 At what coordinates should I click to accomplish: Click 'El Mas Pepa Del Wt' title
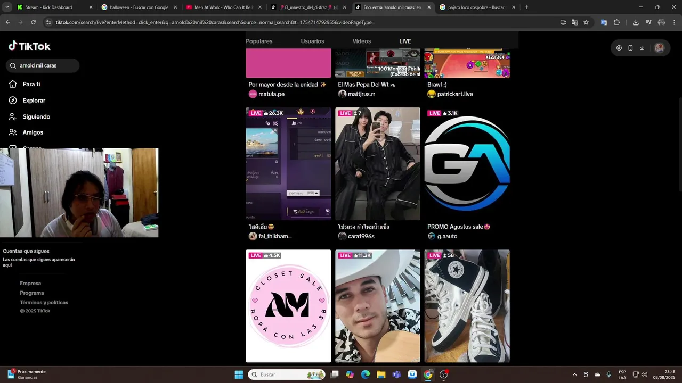pos(367,85)
